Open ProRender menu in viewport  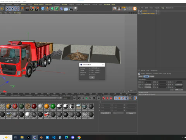coord(18,13)
